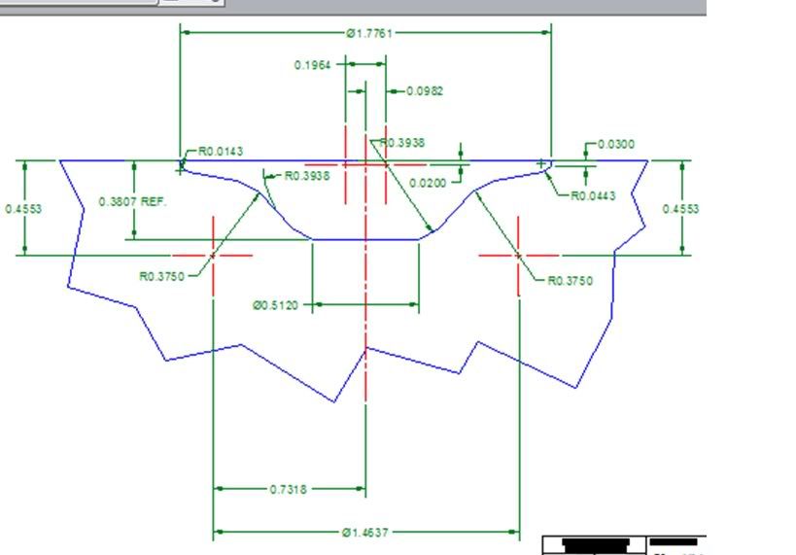This screenshot has width=796, height=555.
Task: Click the 0.4553 dimension at left edge
Action: (x=23, y=209)
